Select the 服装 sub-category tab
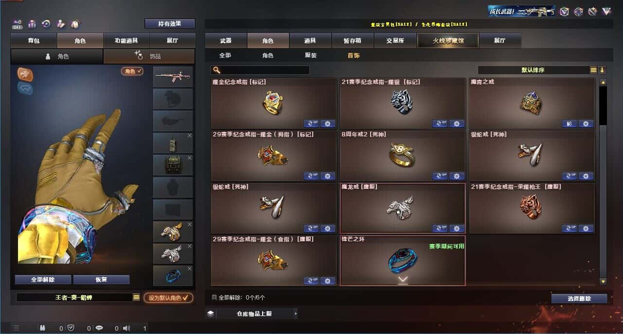 tap(311, 55)
